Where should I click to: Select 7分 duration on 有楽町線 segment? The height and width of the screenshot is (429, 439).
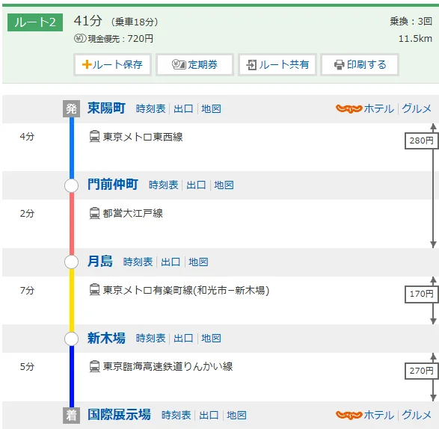click(27, 290)
